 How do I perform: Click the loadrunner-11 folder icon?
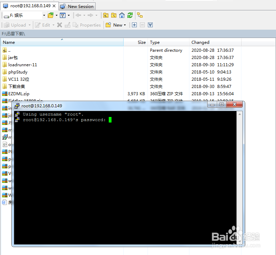pos(5,65)
